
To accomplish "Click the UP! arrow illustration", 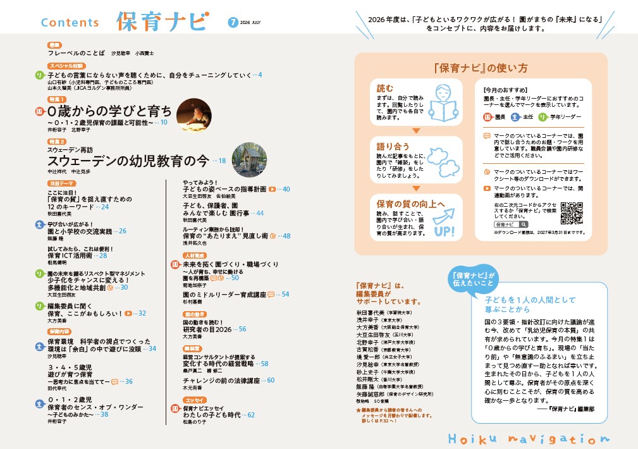I will click(444, 222).
